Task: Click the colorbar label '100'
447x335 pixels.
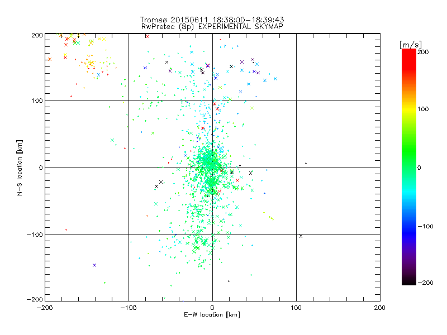Action: pyautogui.click(x=423, y=109)
